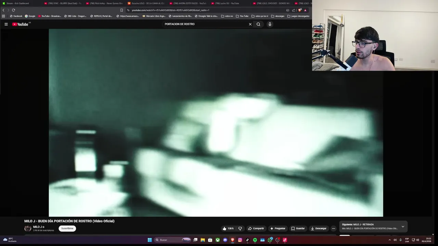
Task: Like the video (138 k)
Action: point(228,228)
